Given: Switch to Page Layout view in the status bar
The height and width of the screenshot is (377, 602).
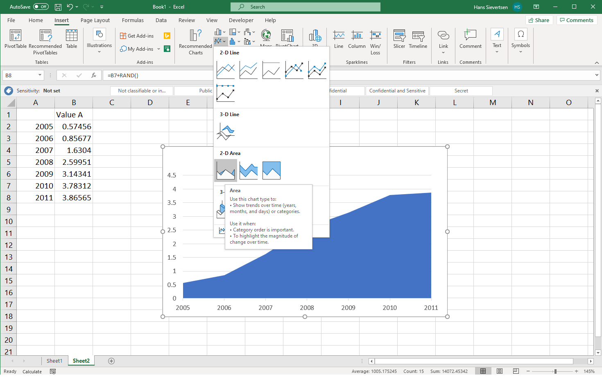Looking at the screenshot, I should click(500, 371).
